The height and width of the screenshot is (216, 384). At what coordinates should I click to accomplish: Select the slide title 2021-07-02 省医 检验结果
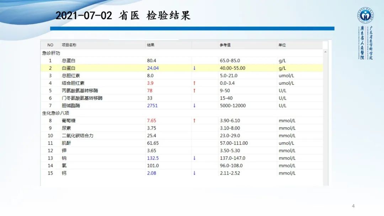click(123, 15)
